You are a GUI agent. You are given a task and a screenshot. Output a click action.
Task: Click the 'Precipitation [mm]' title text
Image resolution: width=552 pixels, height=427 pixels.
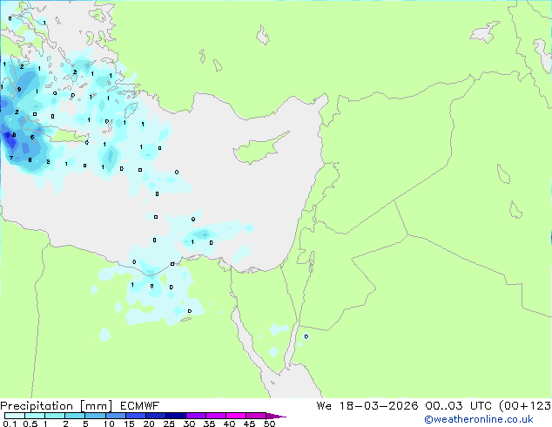pyautogui.click(x=56, y=406)
